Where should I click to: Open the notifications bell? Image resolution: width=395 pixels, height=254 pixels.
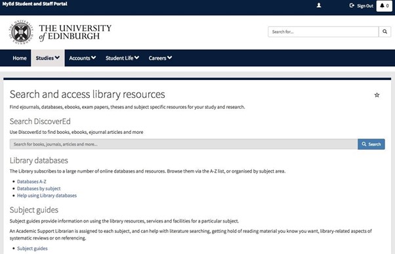coord(384,6)
